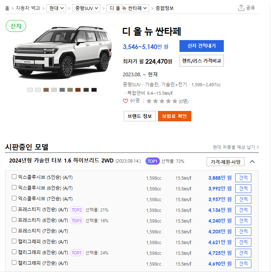Select the black color swatch
271x272 pixels.
pyautogui.click(x=94, y=90)
